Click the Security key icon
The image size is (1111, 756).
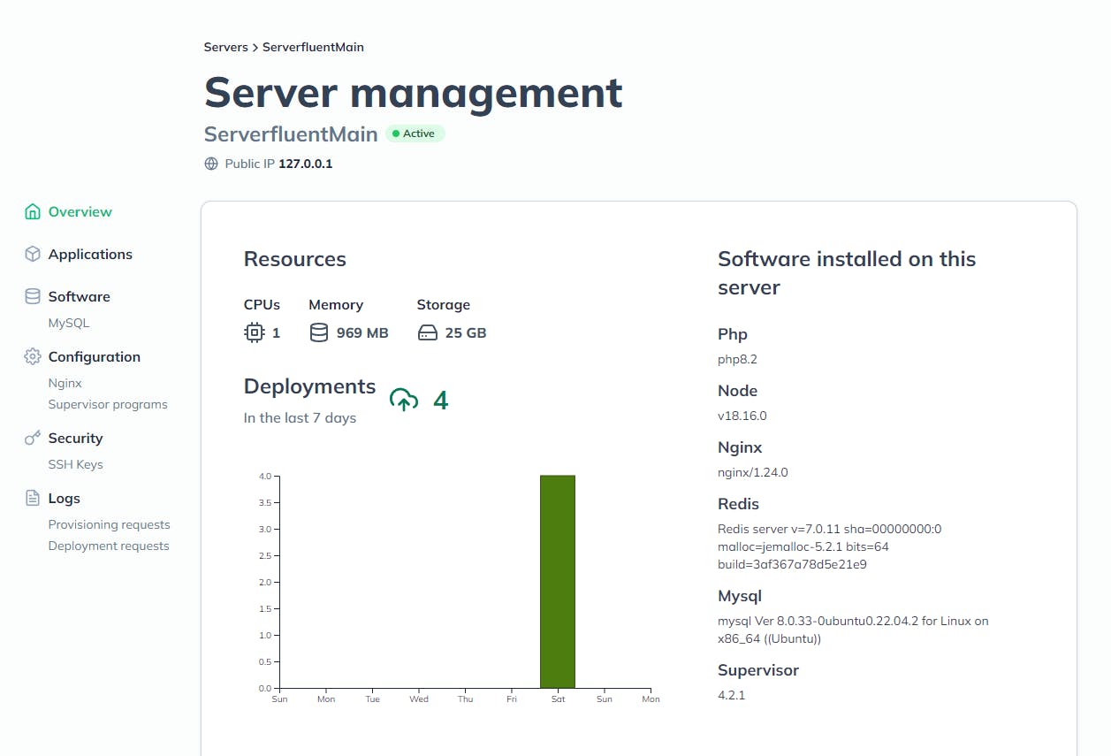pos(32,438)
